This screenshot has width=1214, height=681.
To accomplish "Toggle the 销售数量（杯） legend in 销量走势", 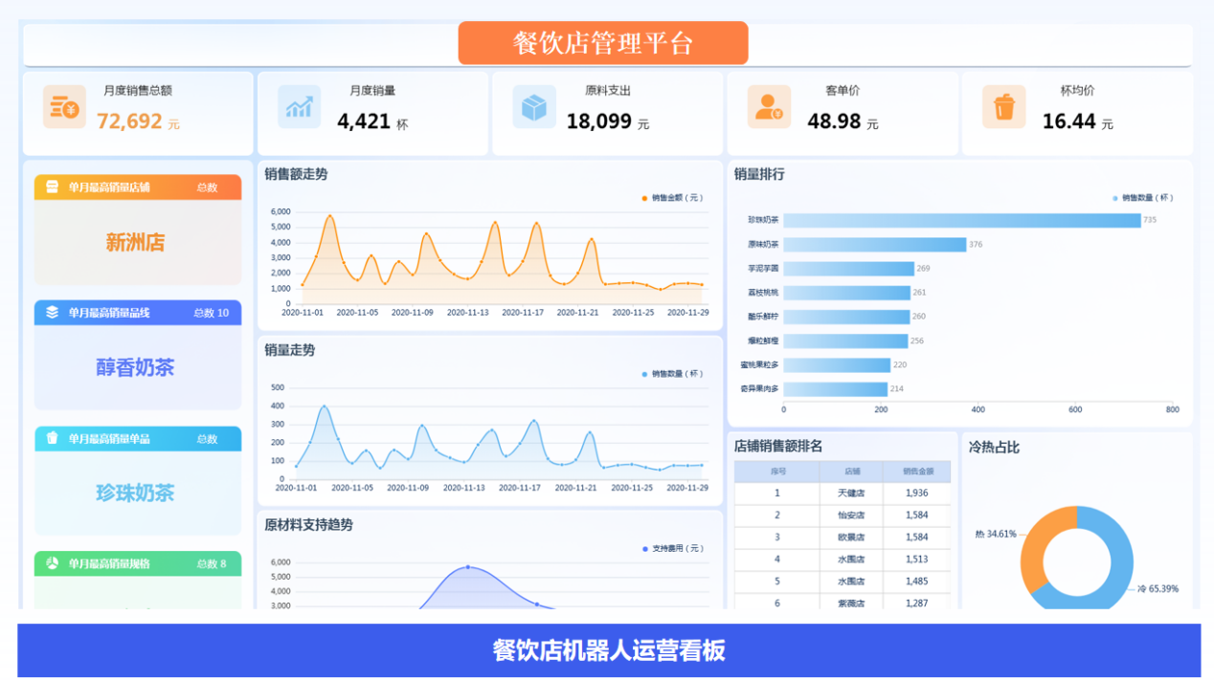I will (676, 374).
